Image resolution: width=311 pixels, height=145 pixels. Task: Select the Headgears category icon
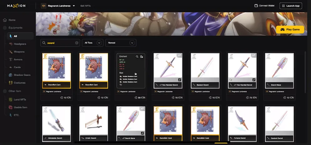tap(11, 44)
